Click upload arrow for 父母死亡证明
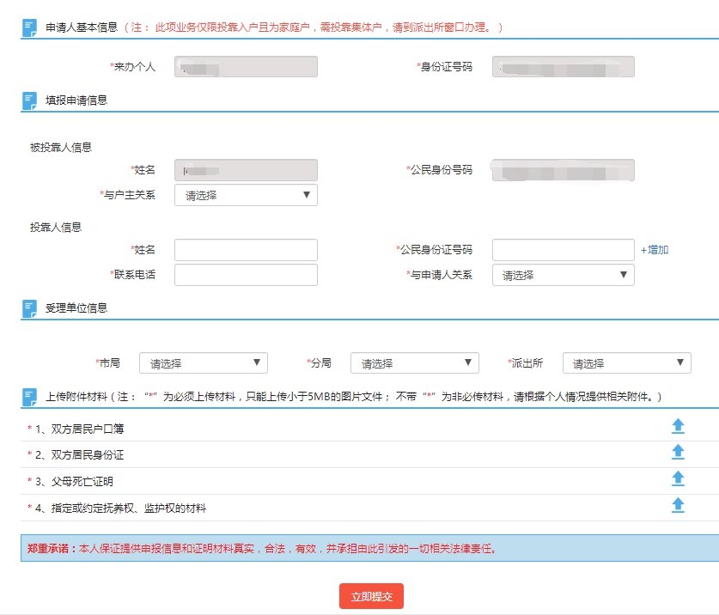This screenshot has height=615, width=719. [677, 478]
